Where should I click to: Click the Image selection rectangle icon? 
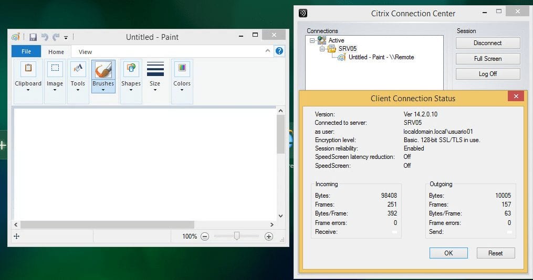pyautogui.click(x=55, y=68)
